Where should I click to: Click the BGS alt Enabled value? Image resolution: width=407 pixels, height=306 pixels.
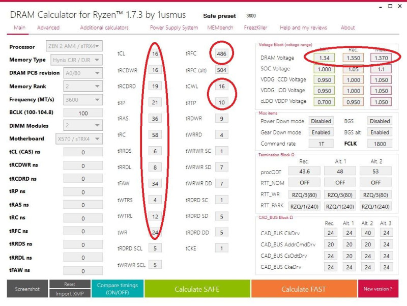(x=380, y=132)
